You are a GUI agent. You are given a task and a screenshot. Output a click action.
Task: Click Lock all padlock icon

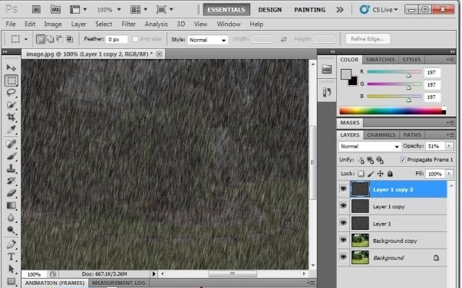pos(390,174)
